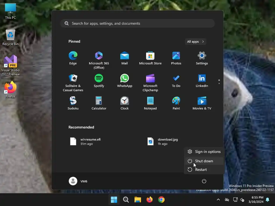Open Google Chrome from taskbar

click(x=161, y=200)
